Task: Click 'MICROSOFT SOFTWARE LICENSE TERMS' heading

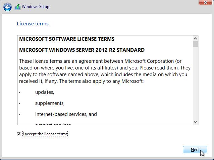Action: [x=67, y=39]
